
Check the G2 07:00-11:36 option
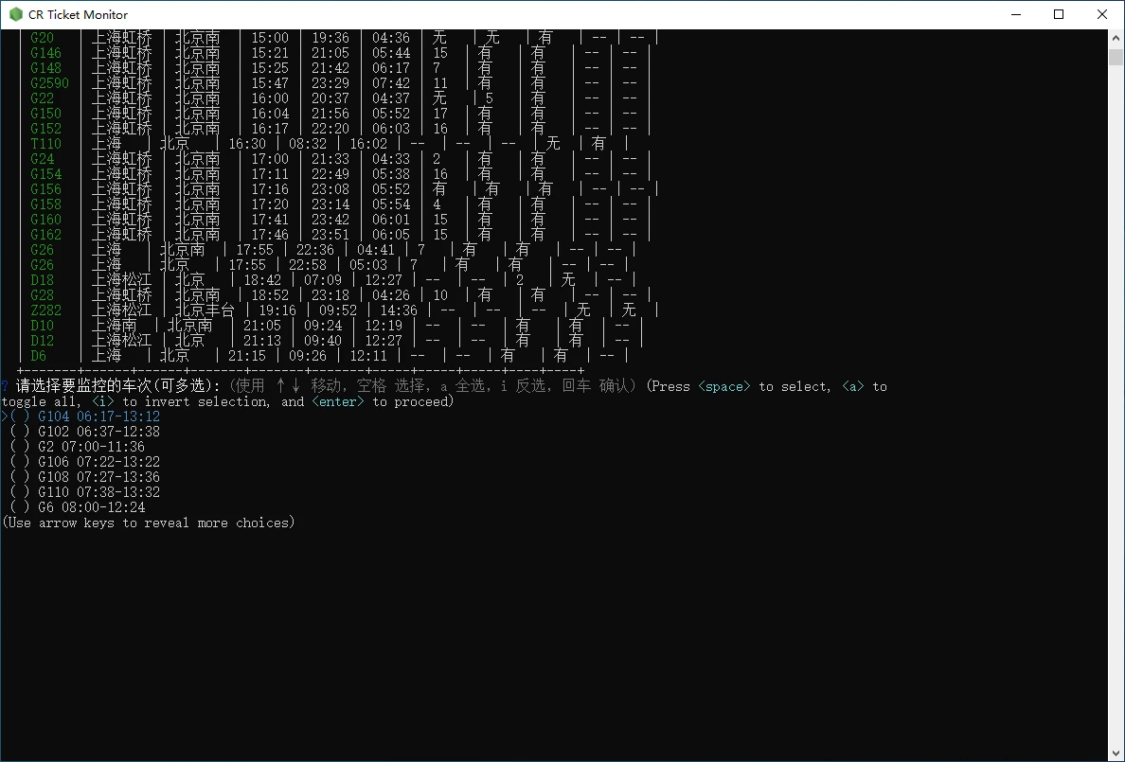click(21, 447)
